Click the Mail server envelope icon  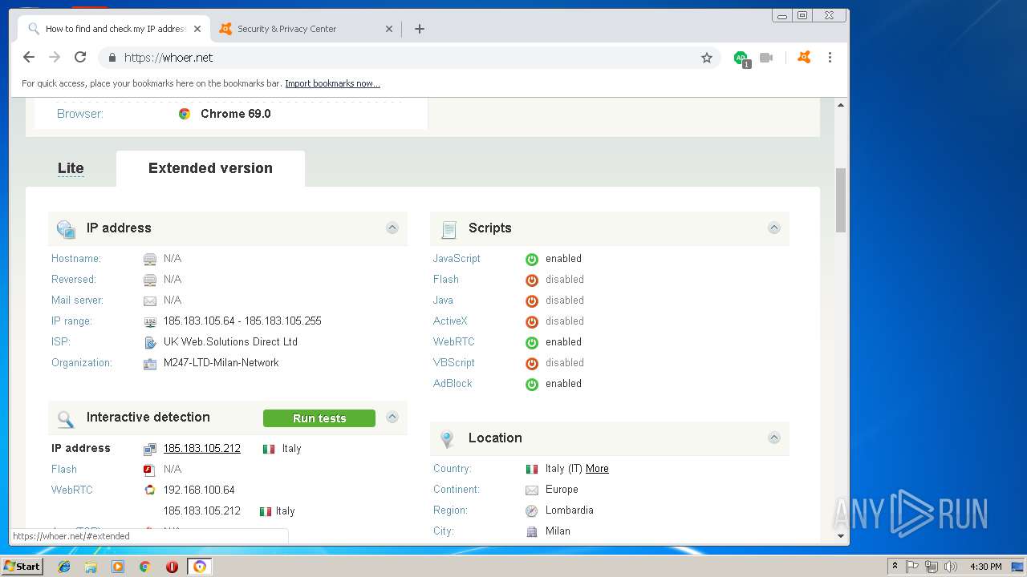click(x=150, y=301)
